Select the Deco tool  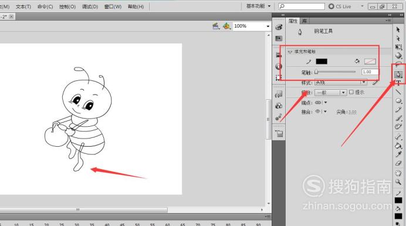(x=398, y=127)
